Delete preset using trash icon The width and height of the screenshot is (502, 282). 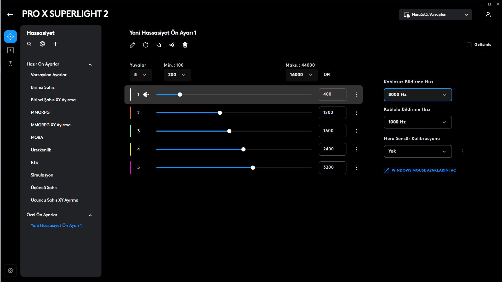pyautogui.click(x=185, y=45)
